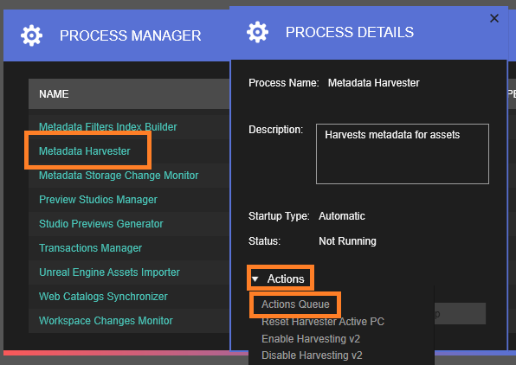Click the Process Details gear icon
The image size is (516, 365).
pyautogui.click(x=257, y=32)
